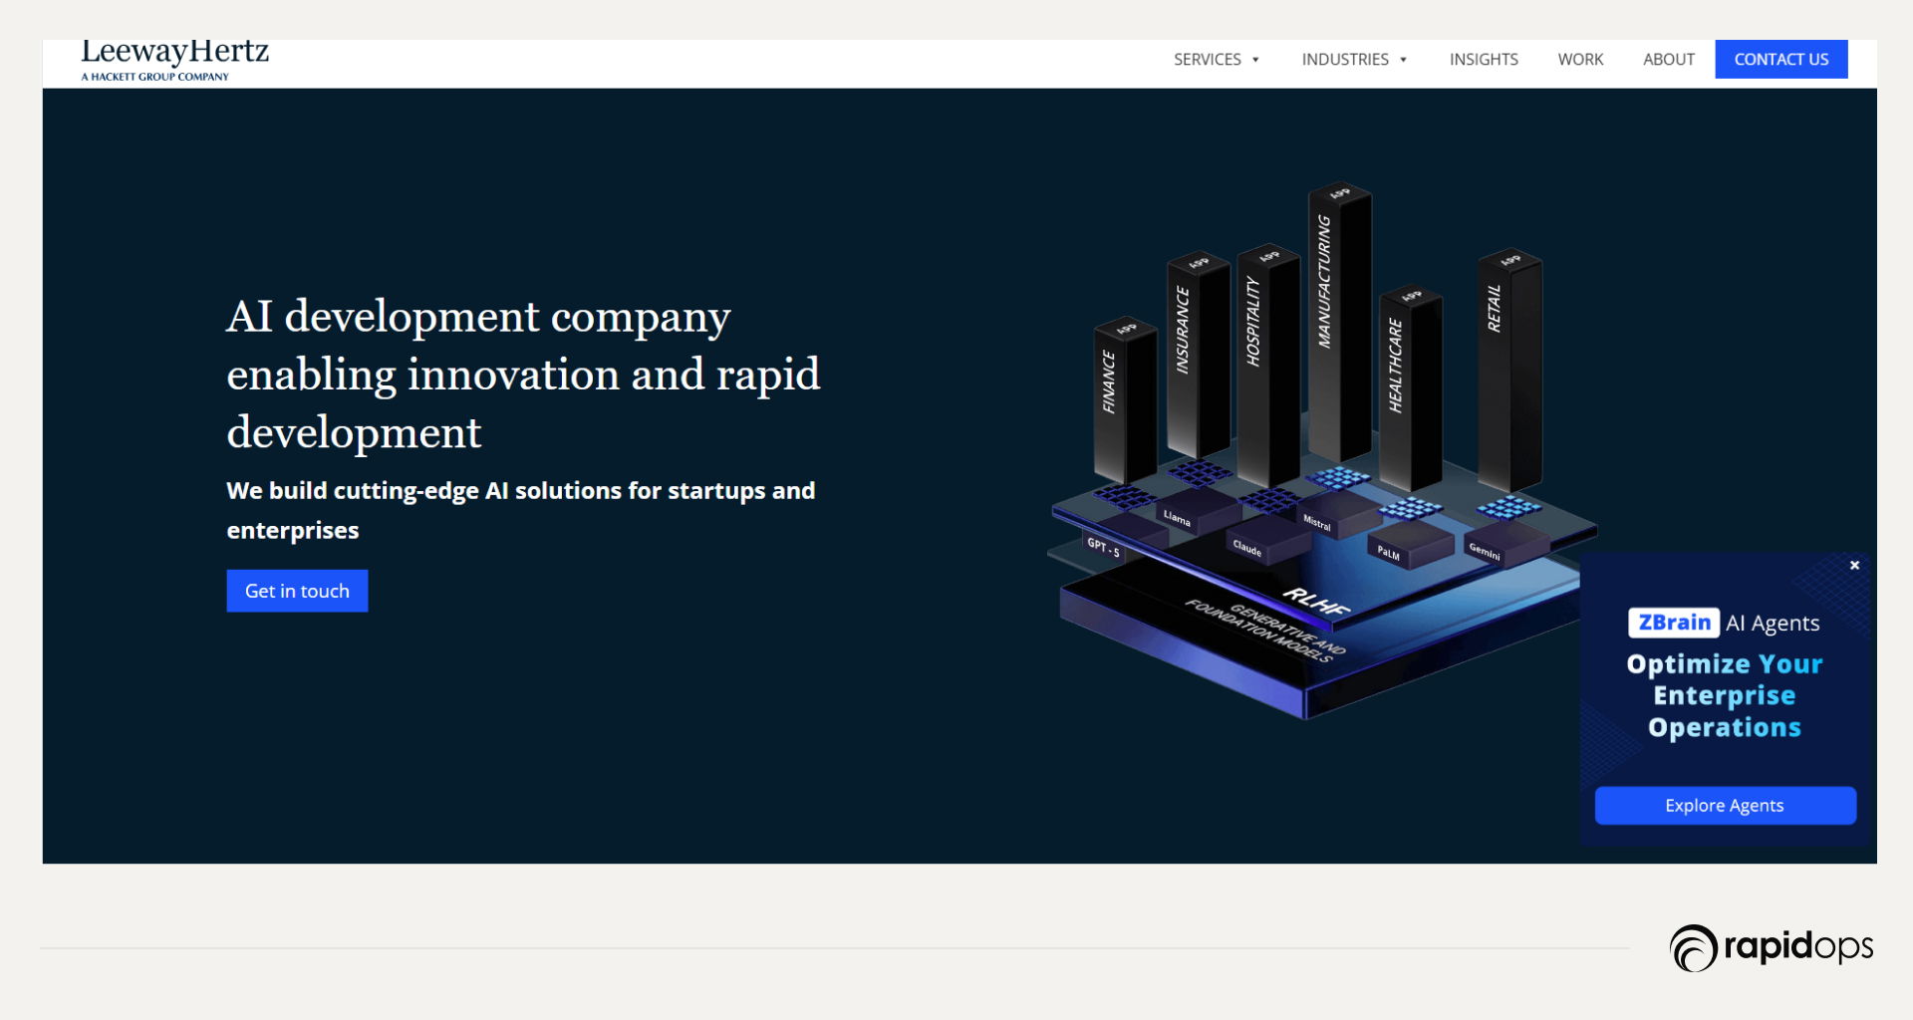Click the Retail tower in the graphic
1913x1020 pixels.
coord(1507,369)
